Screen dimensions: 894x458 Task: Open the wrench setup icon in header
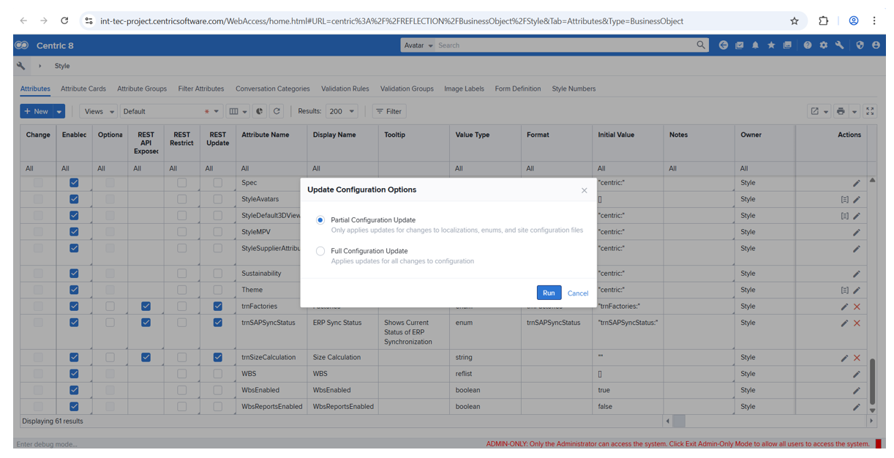click(840, 45)
